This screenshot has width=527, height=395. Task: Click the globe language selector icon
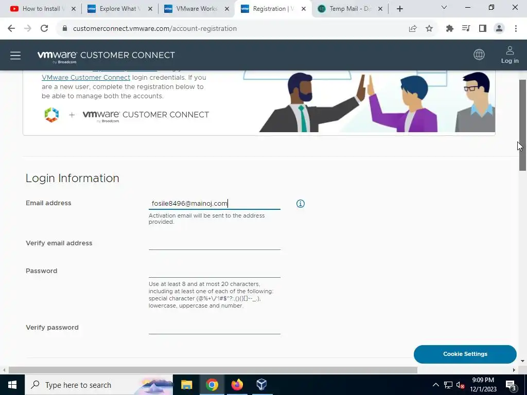tap(479, 55)
